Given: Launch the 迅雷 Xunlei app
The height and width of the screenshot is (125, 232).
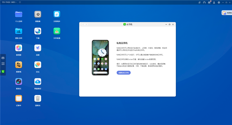Looking at the screenshot, I should click(38, 48).
